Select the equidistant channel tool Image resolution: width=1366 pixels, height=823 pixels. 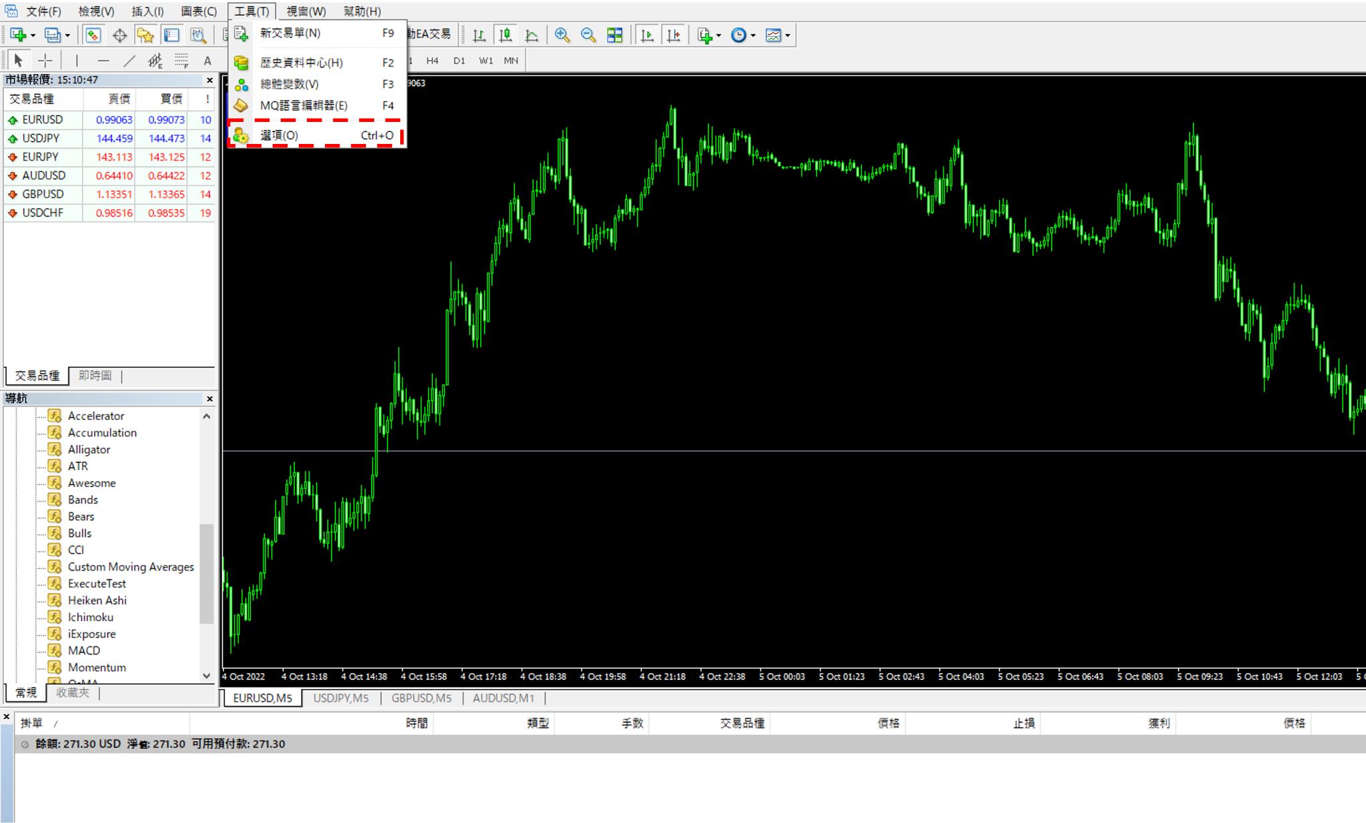(x=155, y=61)
